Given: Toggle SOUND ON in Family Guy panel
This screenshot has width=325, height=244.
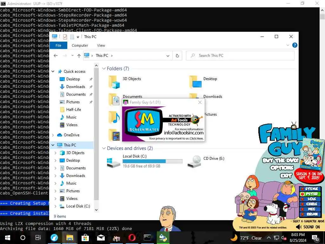Looking at the screenshot, I should pos(308,227).
